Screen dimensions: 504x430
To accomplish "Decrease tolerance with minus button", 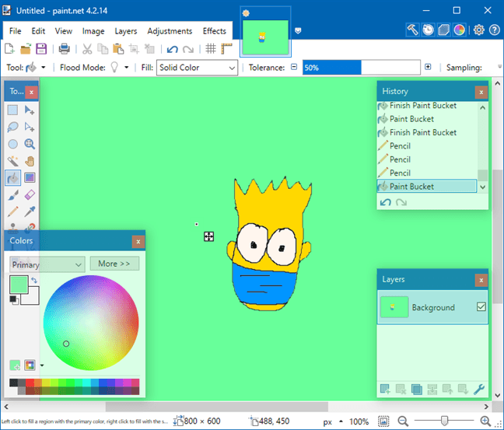I will point(294,67).
